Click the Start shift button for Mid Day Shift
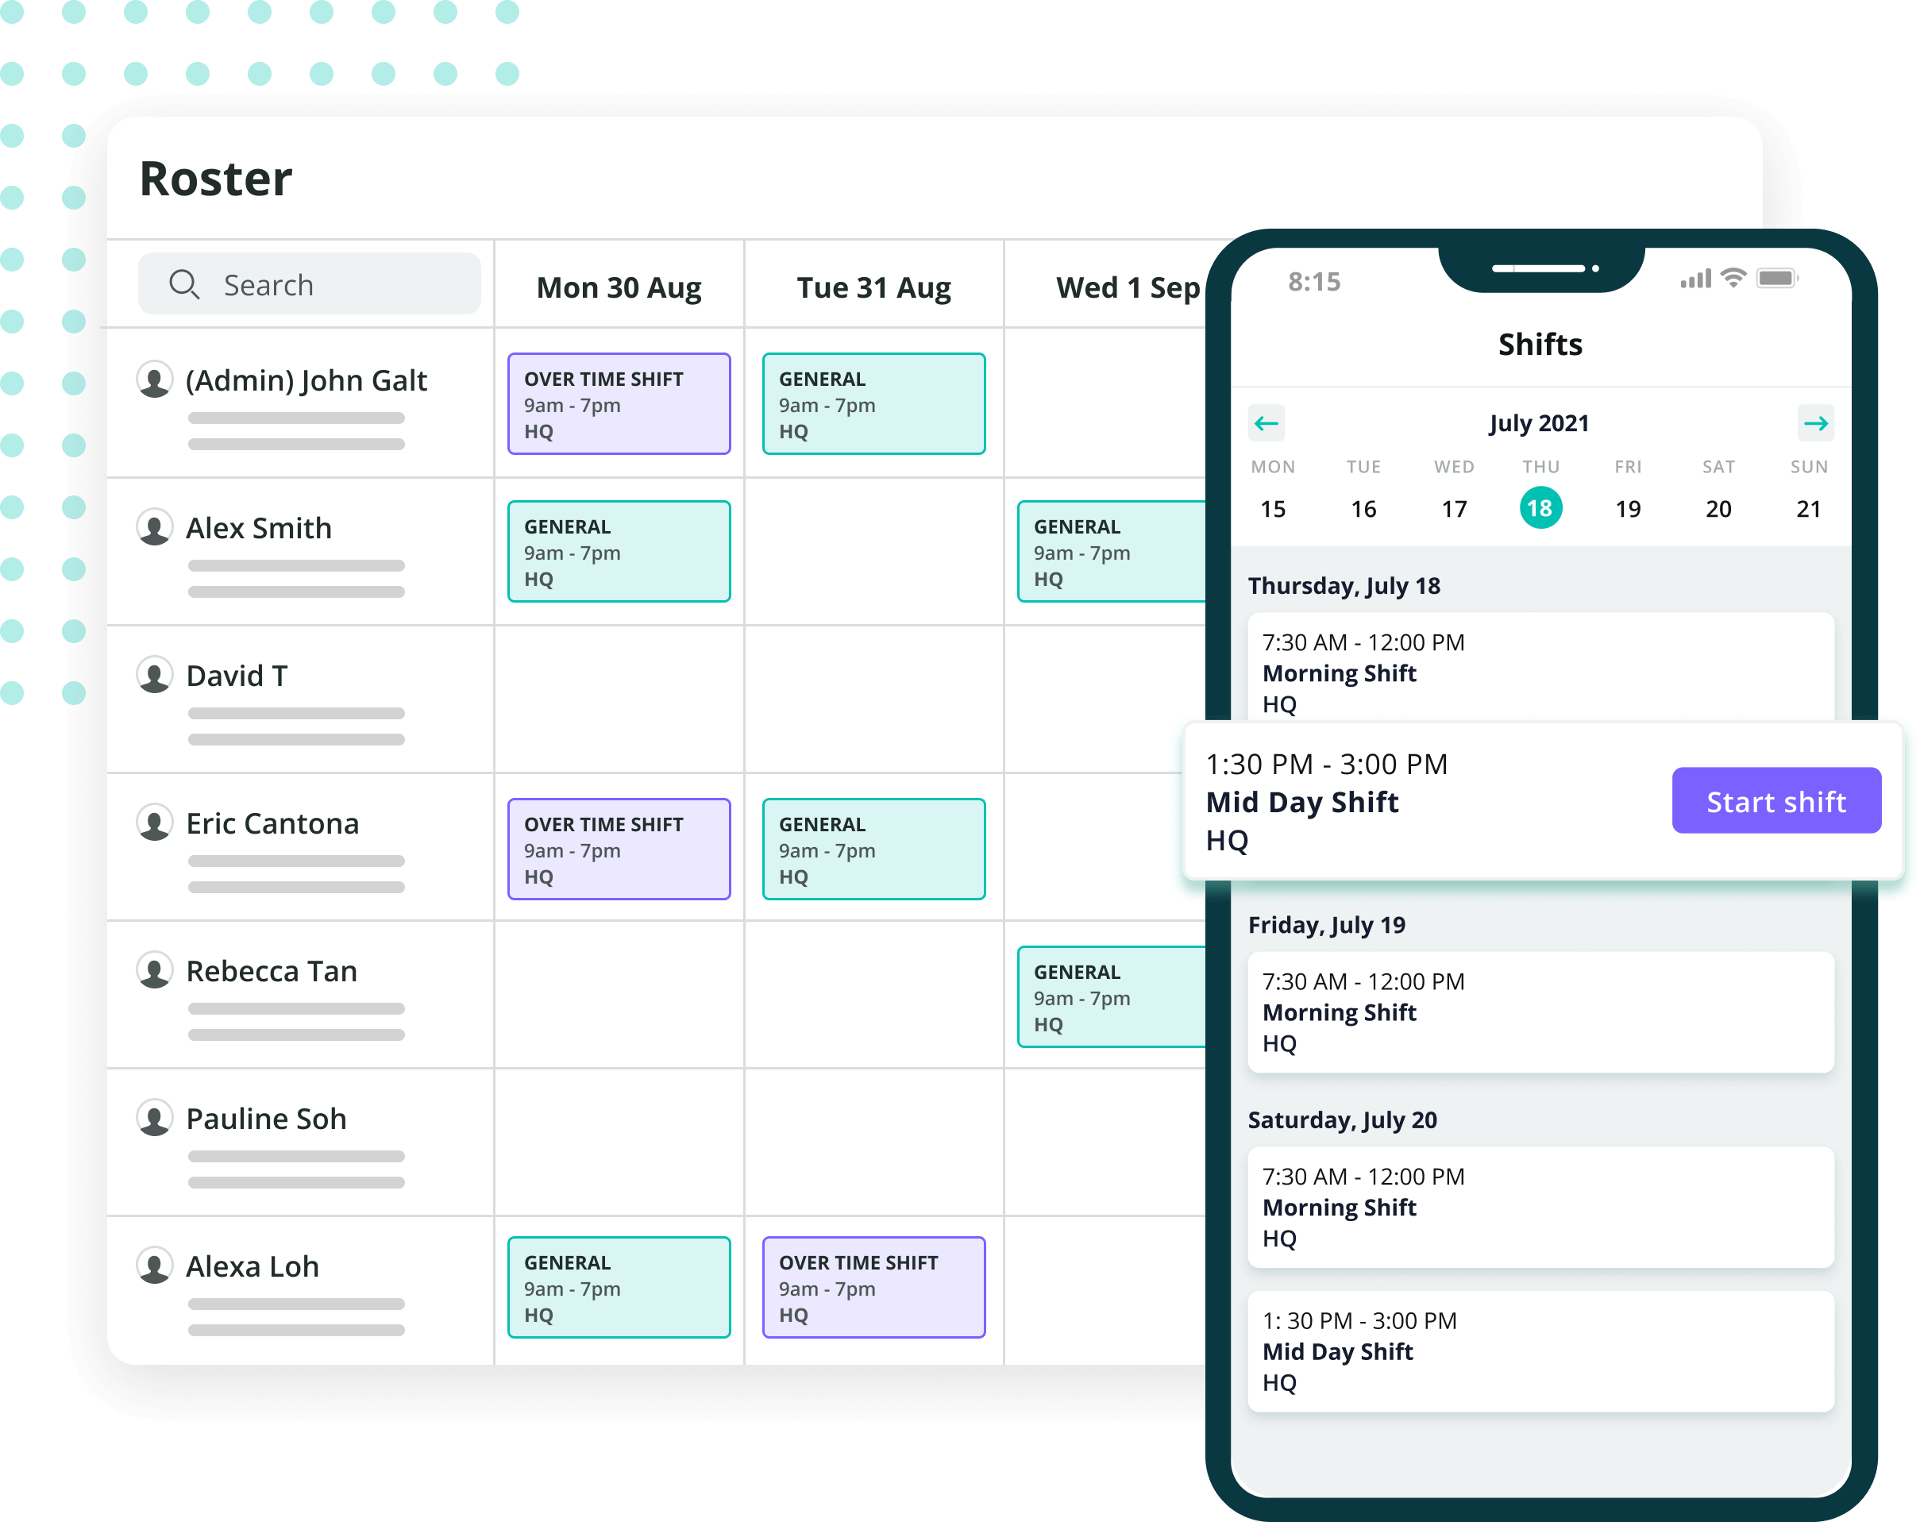 (1775, 802)
